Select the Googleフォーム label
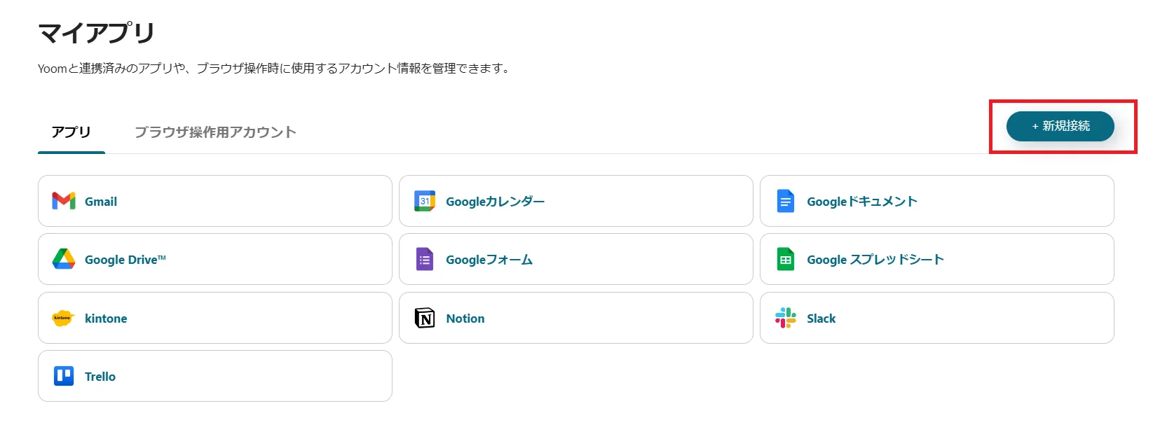Image resolution: width=1153 pixels, height=441 pixels. point(489,260)
